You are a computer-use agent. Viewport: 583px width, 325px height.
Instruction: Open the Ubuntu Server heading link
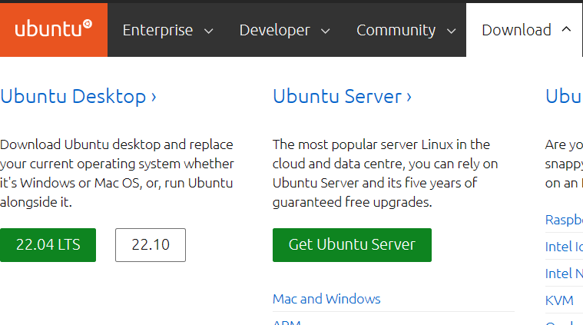click(x=342, y=97)
